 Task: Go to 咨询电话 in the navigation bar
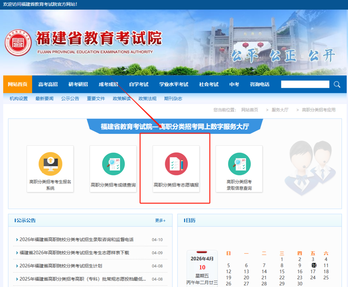point(260,84)
